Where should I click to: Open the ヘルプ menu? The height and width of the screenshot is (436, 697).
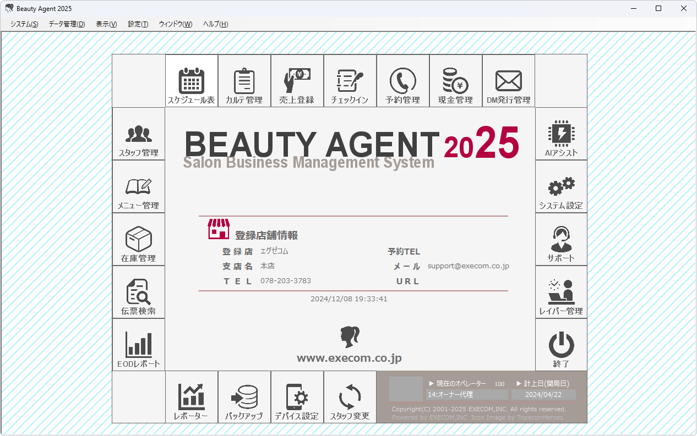[x=215, y=24]
